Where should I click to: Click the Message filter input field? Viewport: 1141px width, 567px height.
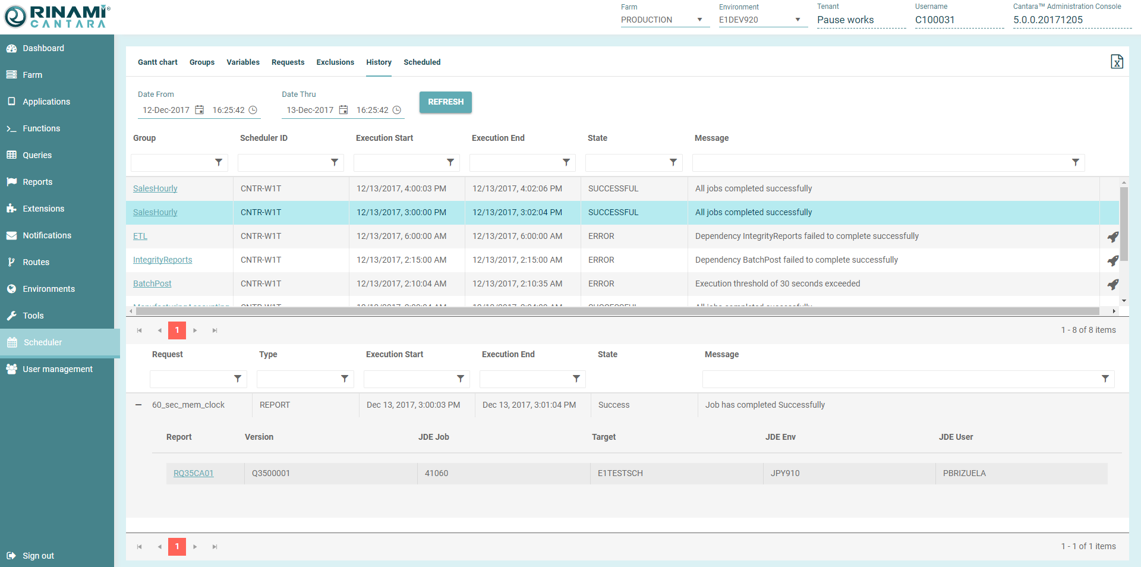(x=880, y=162)
